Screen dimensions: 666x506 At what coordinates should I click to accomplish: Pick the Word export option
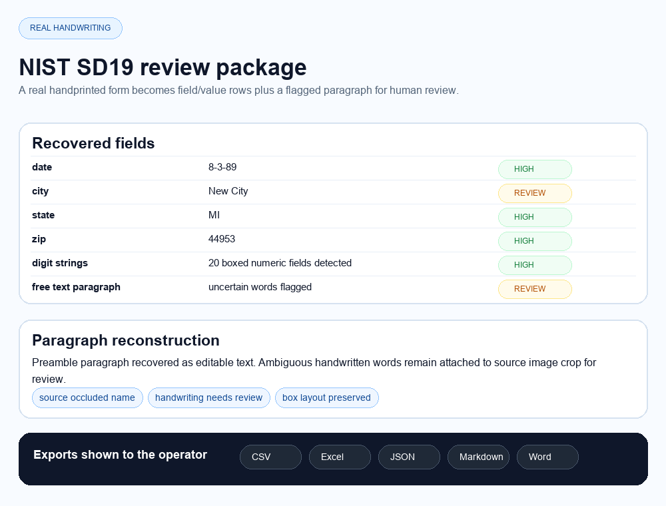(x=547, y=457)
